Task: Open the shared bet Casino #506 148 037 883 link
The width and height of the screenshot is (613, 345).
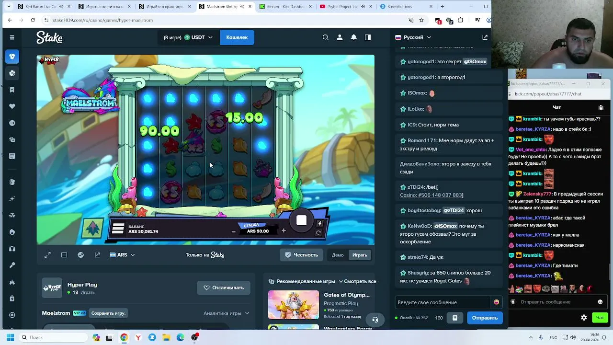Action: pos(431,195)
